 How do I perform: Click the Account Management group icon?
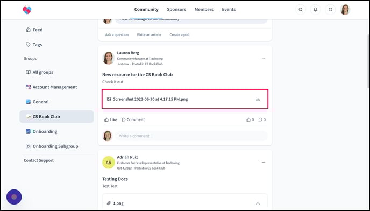pyautogui.click(x=28, y=87)
